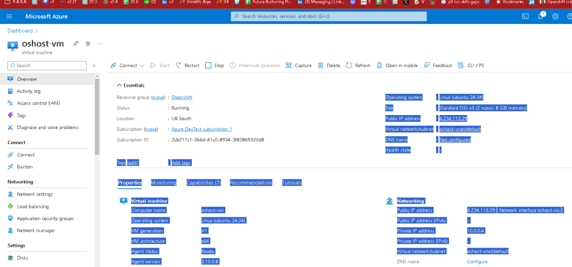Click Not configured DNS name link
This screenshot has width=572, height=267.
pyautogui.click(x=455, y=140)
